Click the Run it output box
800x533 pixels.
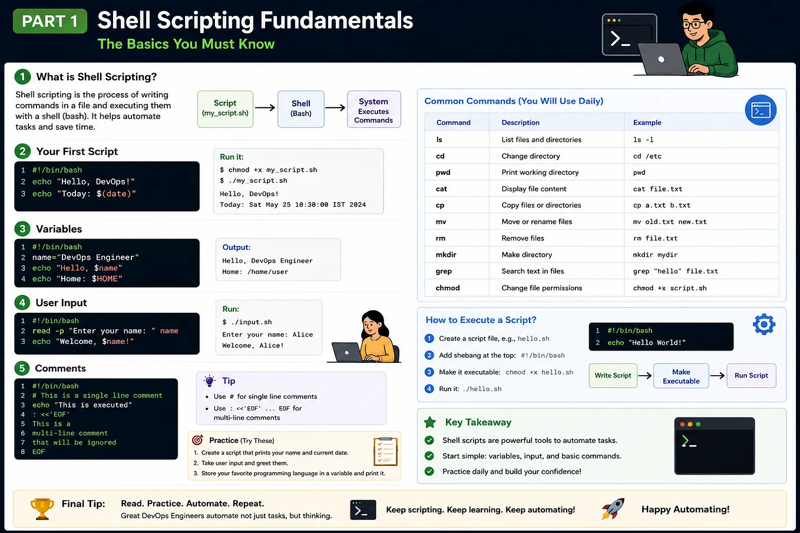coord(299,181)
